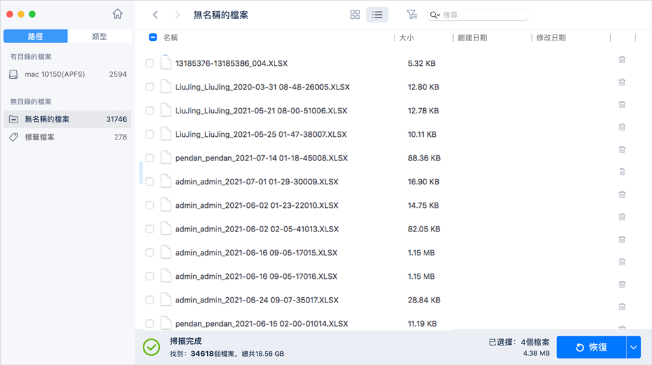652x365 pixels.
Task: Open the search magnifier dropdown
Action: (435, 14)
